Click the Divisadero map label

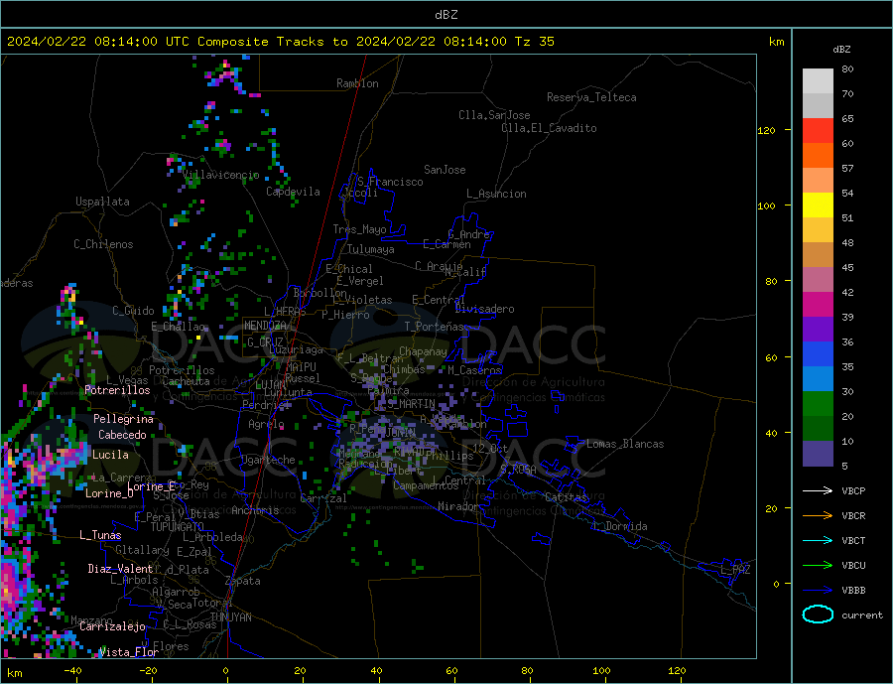point(484,309)
